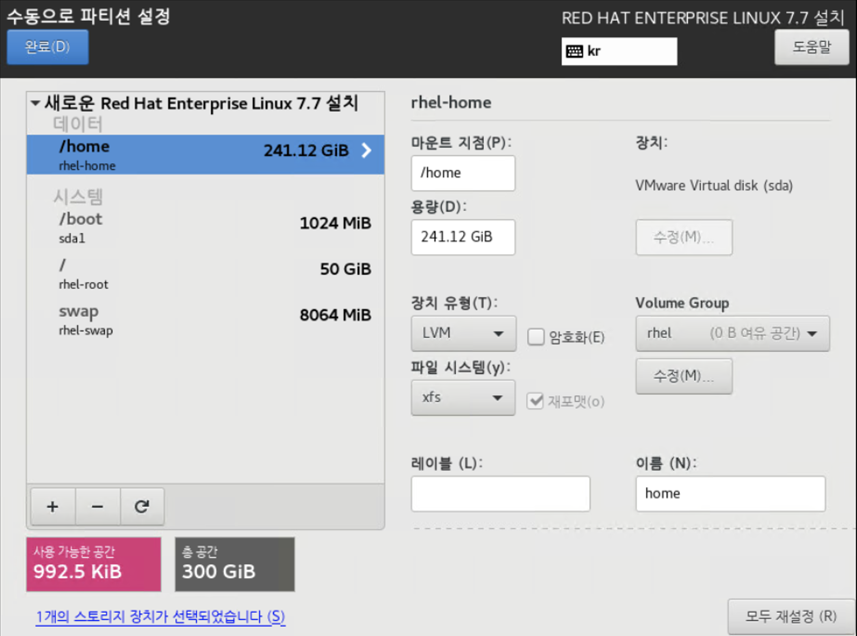Click the VMware Virtual disk (sda) text
Image resolution: width=857 pixels, height=636 pixels.
point(714,186)
